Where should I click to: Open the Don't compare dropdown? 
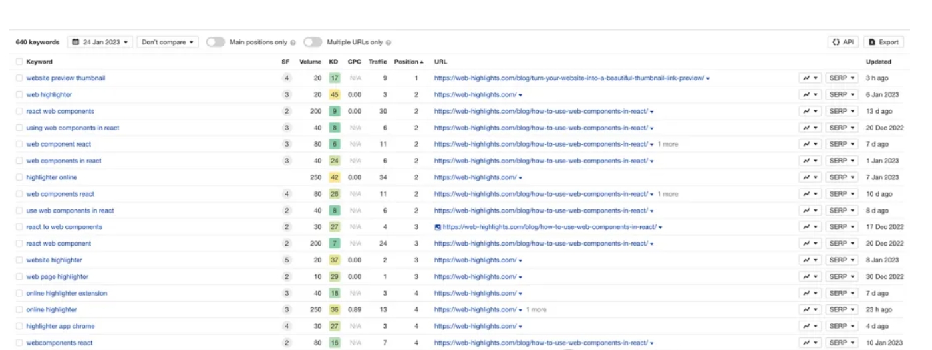click(168, 42)
